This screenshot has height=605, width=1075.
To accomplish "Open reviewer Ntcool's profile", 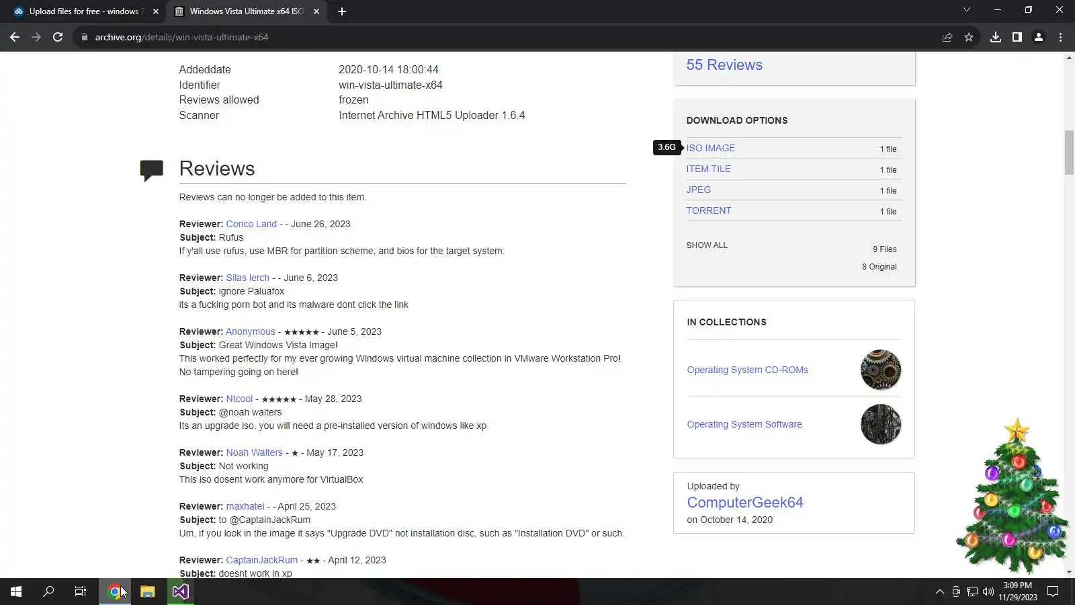I will tap(239, 399).
